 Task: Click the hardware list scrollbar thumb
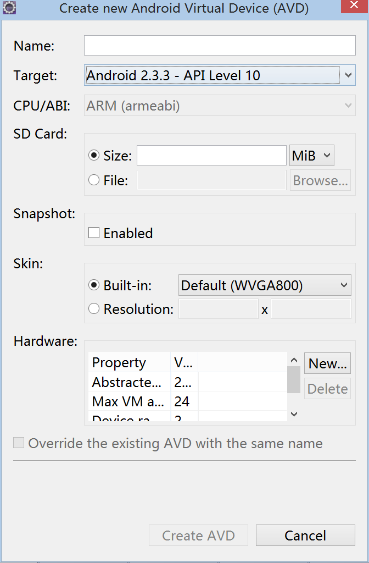pos(294,379)
